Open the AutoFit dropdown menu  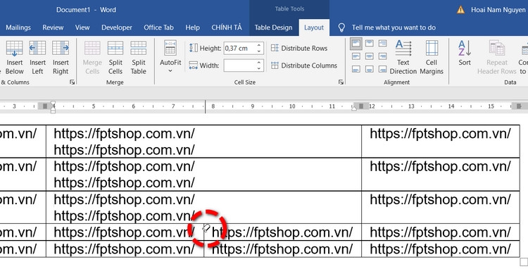point(170,56)
